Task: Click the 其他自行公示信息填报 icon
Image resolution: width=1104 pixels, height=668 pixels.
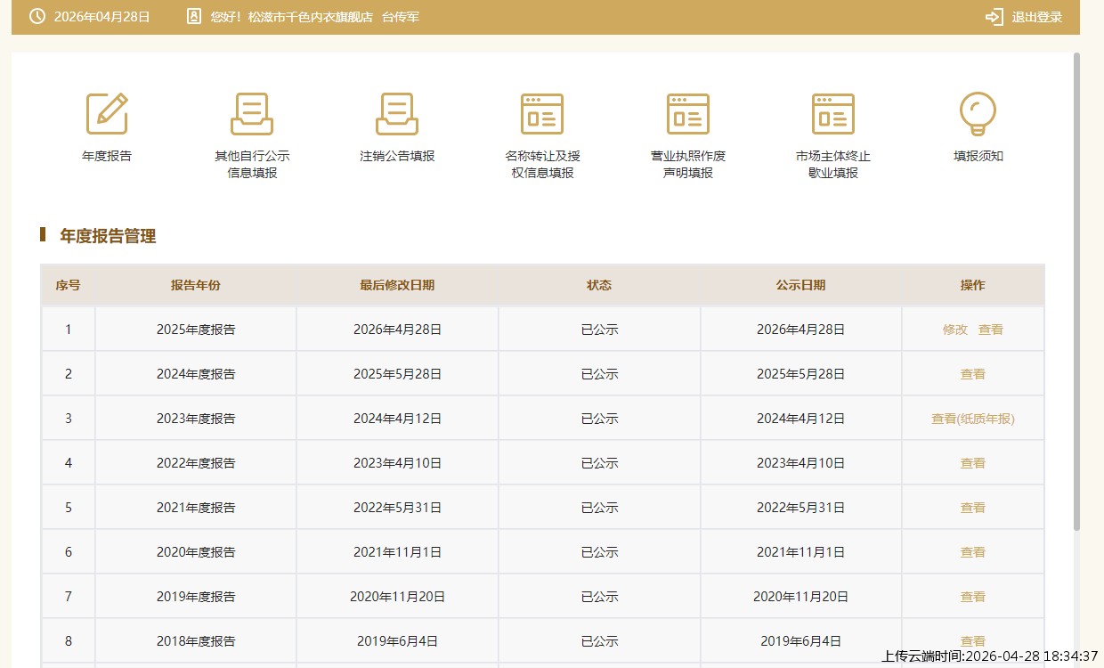Action: click(252, 114)
